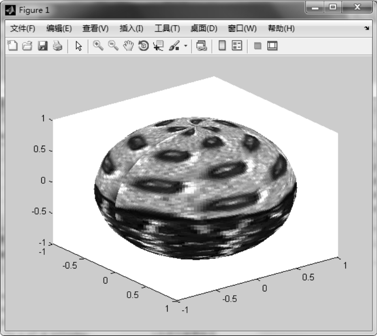This screenshot has height=336, width=377.
Task: Activate the Pan hand tool
Action: 128,46
